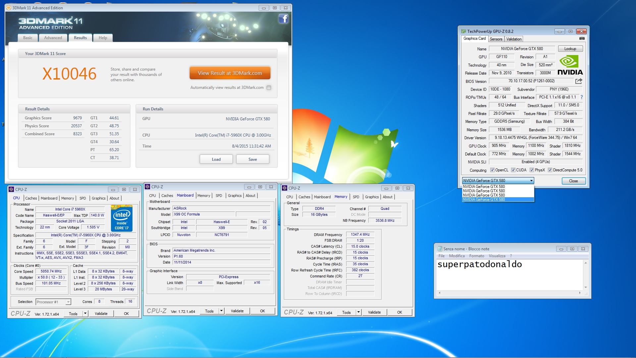Toggle the CUDA checkbox in GPU-Z
The image size is (636, 358).
coord(513,170)
